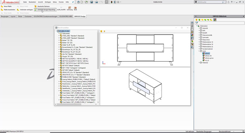
Task: Switch to the Layout tab
Action: pyautogui.click(x=13, y=16)
